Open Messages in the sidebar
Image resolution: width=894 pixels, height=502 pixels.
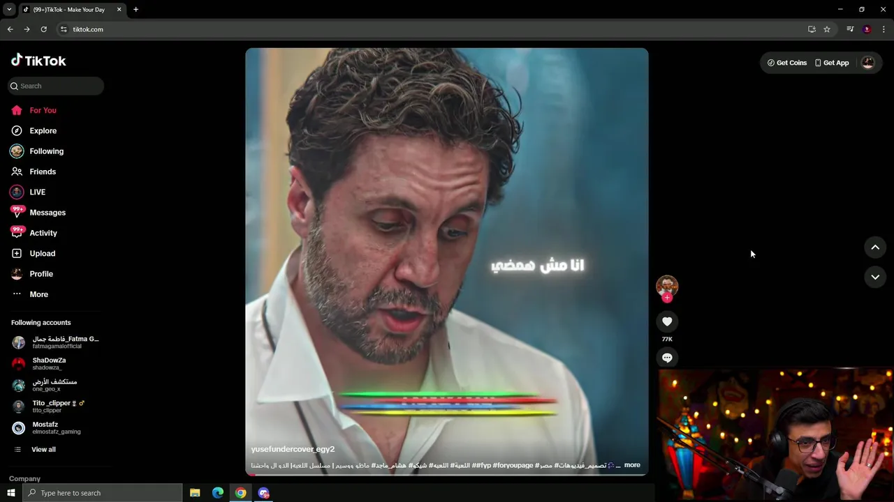pos(47,213)
